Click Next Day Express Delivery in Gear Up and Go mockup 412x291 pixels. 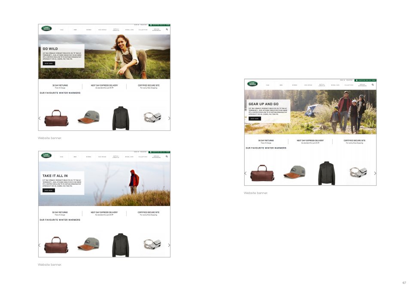(x=310, y=142)
